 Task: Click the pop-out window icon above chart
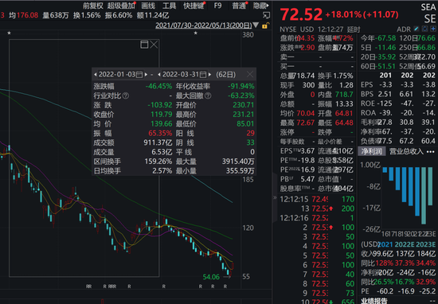pyautogui.click(x=266, y=15)
